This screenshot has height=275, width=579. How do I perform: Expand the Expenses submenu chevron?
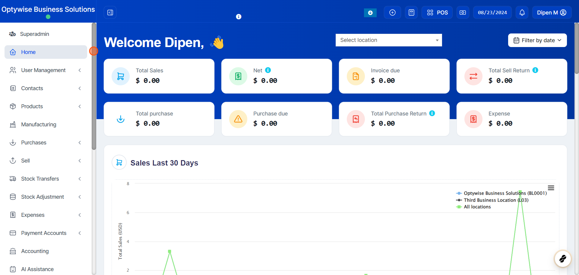point(80,215)
